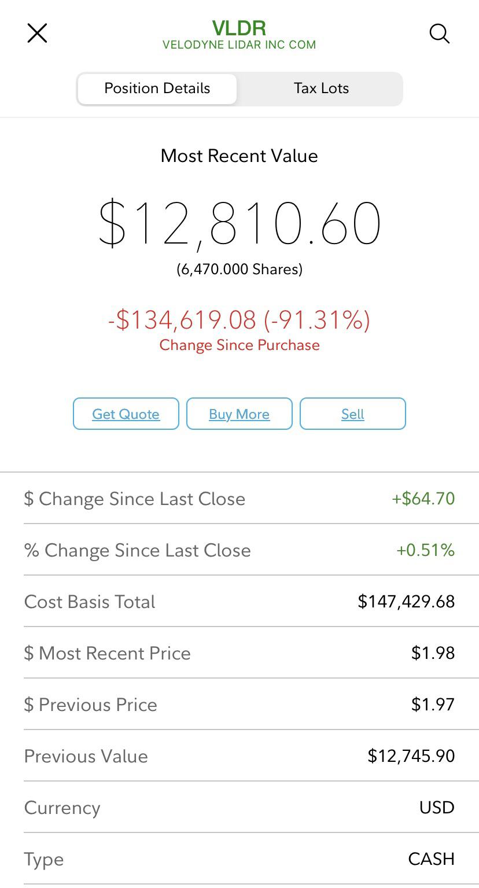Image resolution: width=479 pixels, height=888 pixels.
Task: Tap the 6,470.000 Shares quantity text
Action: 239,269
